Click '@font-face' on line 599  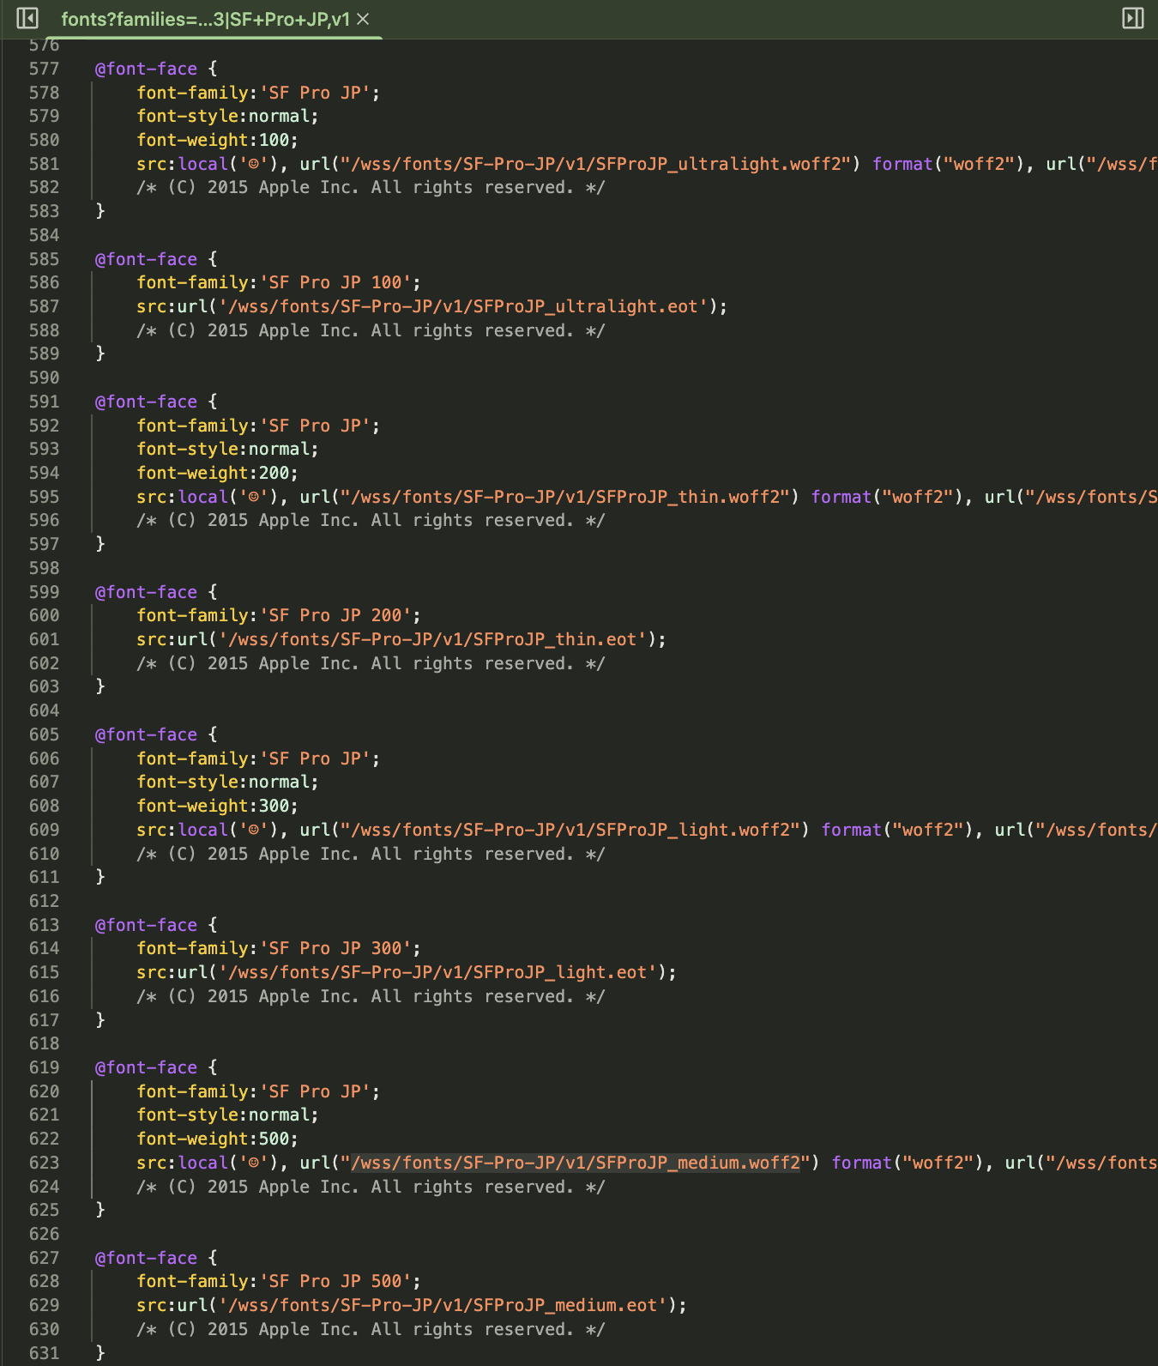(146, 592)
